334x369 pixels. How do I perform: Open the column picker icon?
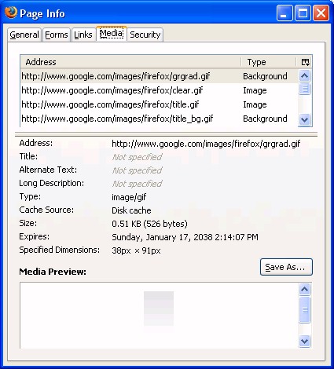pos(305,62)
